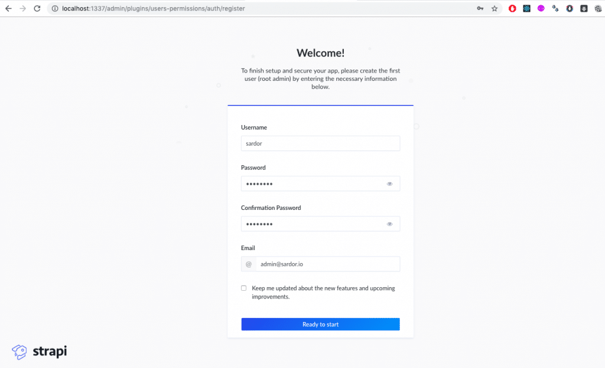Open the saved passwords key icon
This screenshot has width=605, height=368.
pos(480,8)
